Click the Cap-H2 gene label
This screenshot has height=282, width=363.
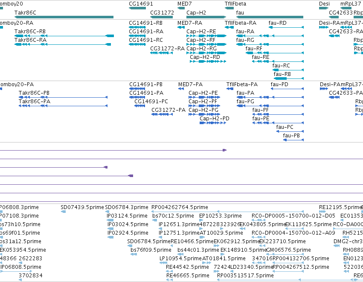[x=196, y=12]
